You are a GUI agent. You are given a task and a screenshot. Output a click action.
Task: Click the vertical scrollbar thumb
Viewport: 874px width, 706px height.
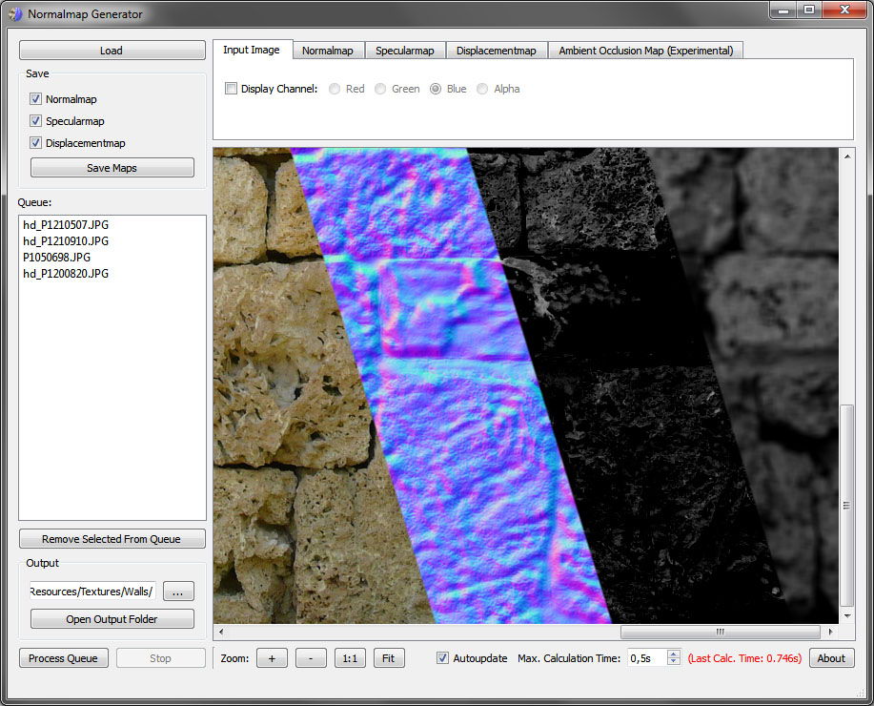847,506
